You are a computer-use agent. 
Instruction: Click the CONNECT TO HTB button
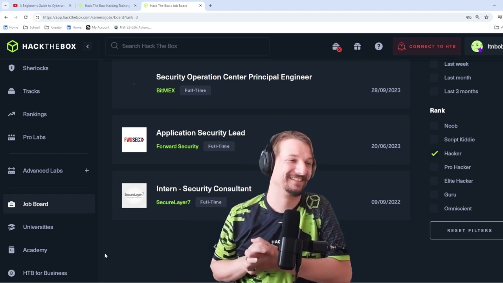tap(427, 46)
